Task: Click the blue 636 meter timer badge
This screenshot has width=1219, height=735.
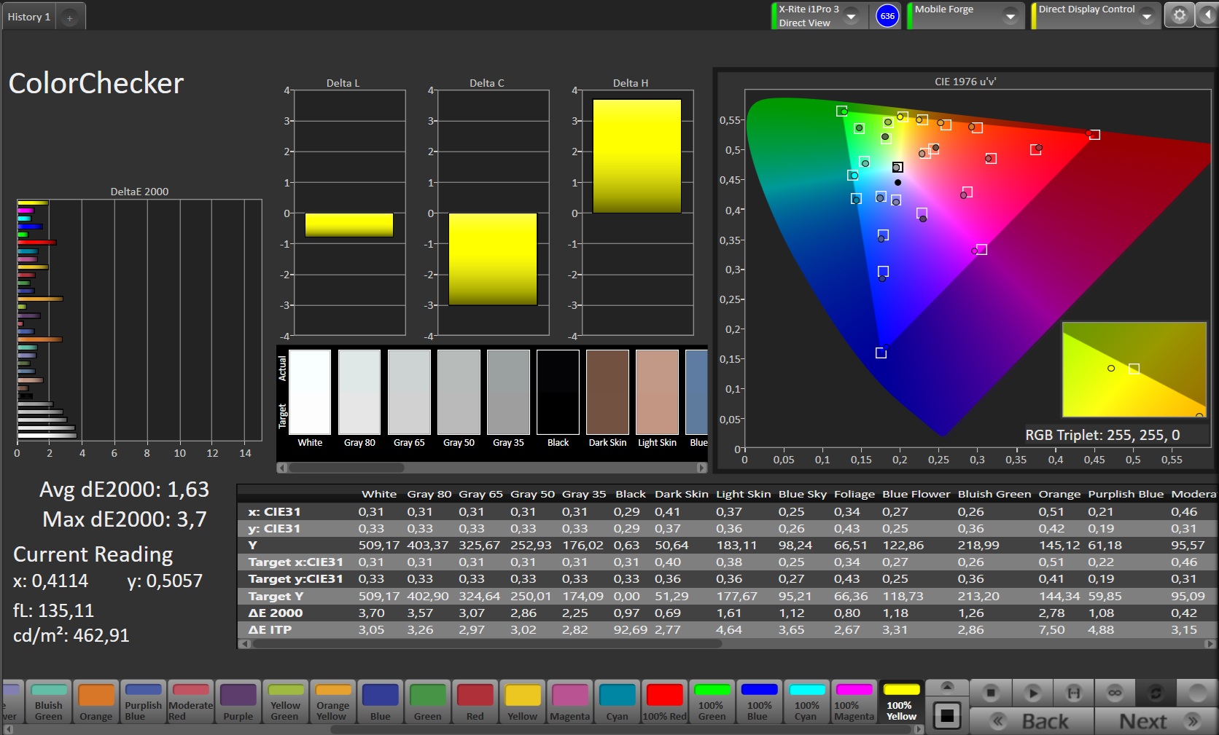Action: point(887,16)
